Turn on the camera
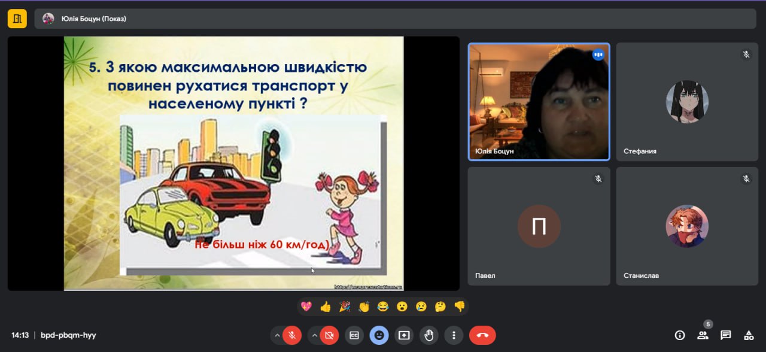This screenshot has height=352, width=766. [x=329, y=335]
